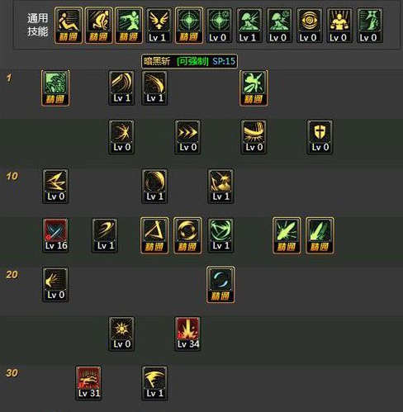Click the green dragon mastered skill in row 1

[55, 88]
